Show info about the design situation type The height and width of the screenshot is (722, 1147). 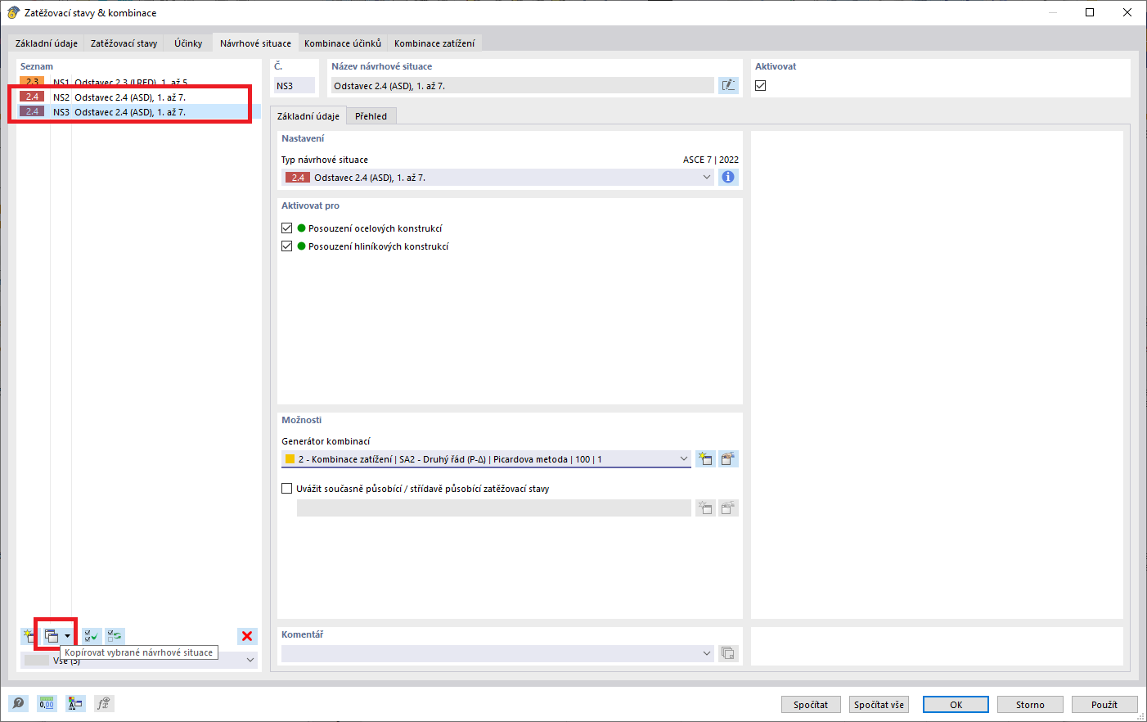click(728, 177)
